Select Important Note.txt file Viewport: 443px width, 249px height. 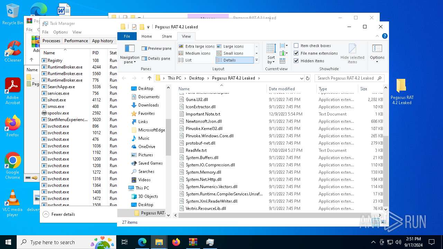pos(203,114)
